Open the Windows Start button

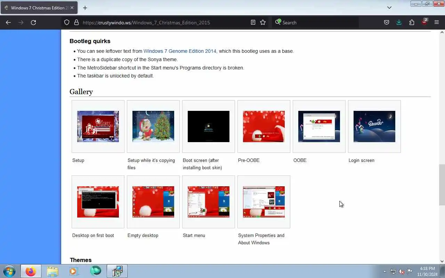9,271
